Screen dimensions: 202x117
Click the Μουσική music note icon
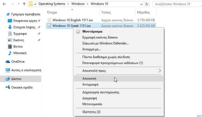(10, 53)
